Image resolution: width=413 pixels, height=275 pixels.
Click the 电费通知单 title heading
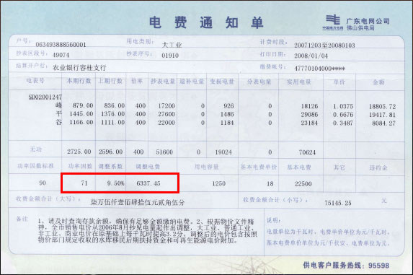[206, 22]
